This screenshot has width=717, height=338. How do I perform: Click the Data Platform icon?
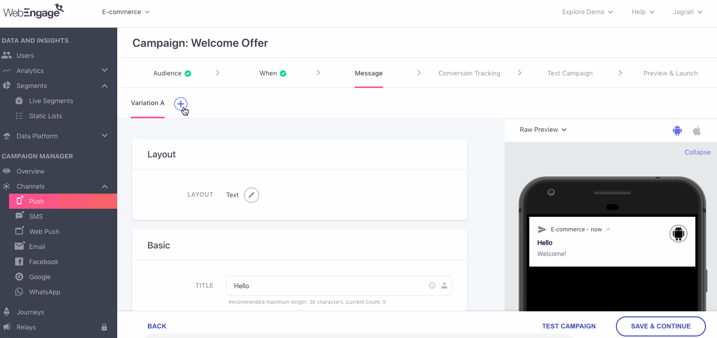pos(7,136)
